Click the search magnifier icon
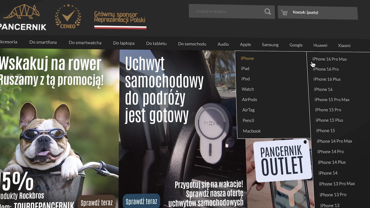 tap(267, 12)
